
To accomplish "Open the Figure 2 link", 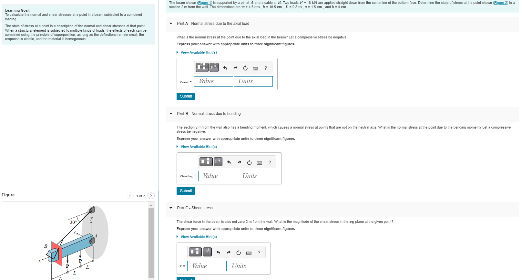I will pyautogui.click(x=500, y=3).
